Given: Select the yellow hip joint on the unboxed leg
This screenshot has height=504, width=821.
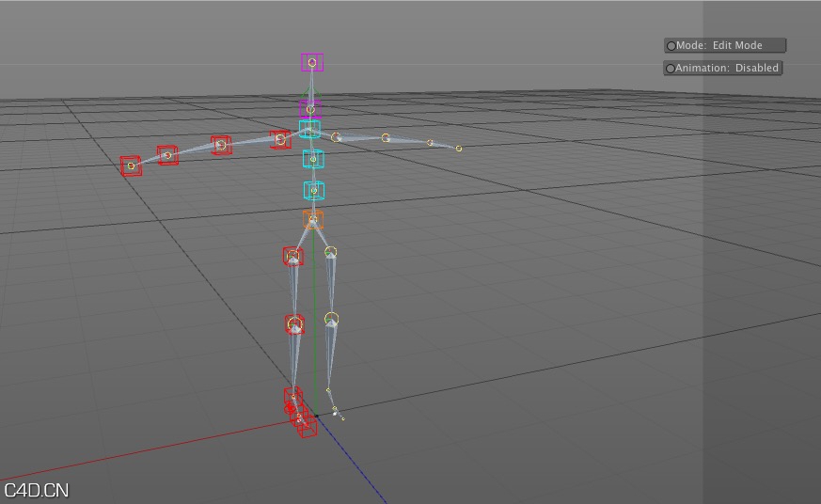Looking at the screenshot, I should pyautogui.click(x=330, y=252).
